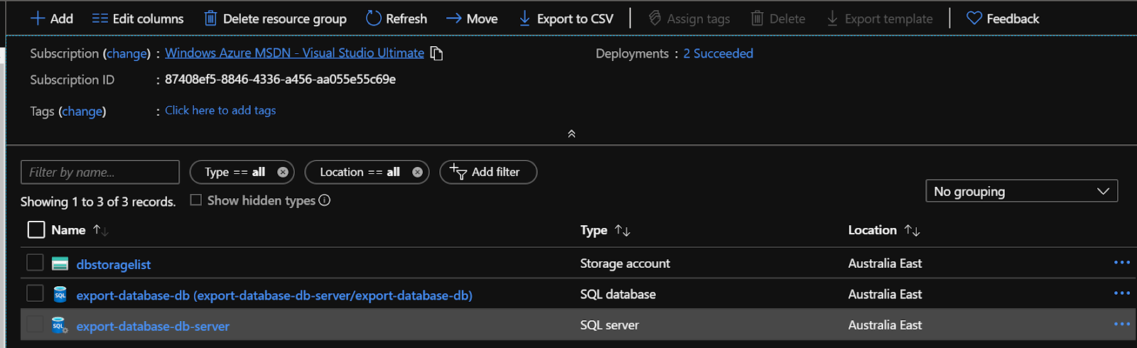This screenshot has height=348, width=1137.
Task: Click the Move arrow icon
Action: (453, 18)
